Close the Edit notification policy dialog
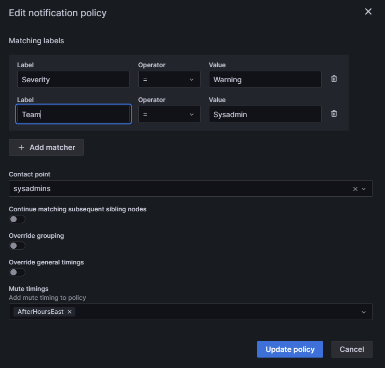This screenshot has height=368, width=385. 368,12
